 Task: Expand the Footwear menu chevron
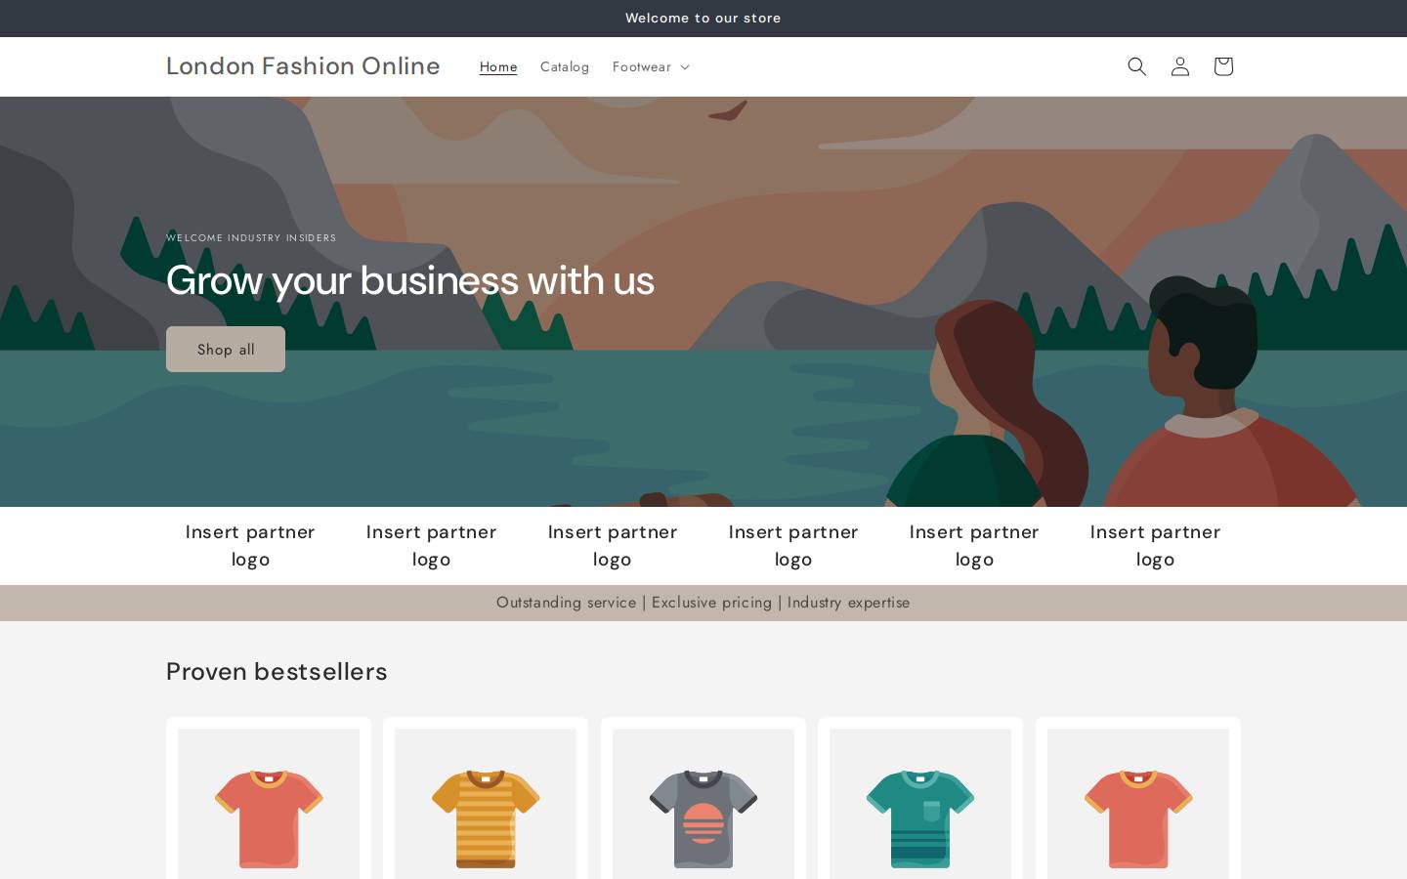click(685, 67)
